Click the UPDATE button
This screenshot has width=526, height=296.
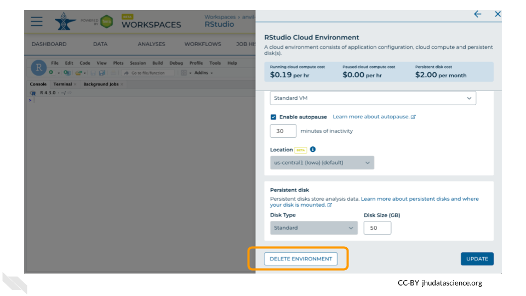point(477,259)
